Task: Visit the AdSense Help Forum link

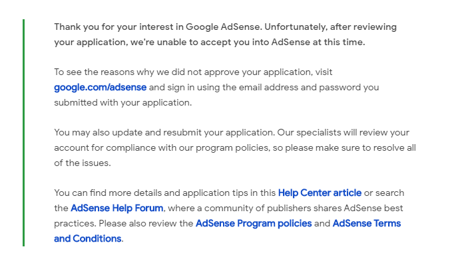Action: tap(116, 208)
